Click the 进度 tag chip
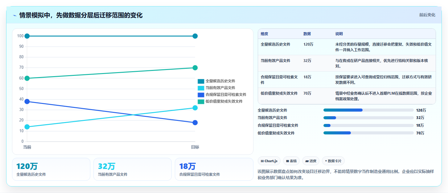The width and height of the screenshot is (448, 193). pyautogui.click(x=310, y=161)
